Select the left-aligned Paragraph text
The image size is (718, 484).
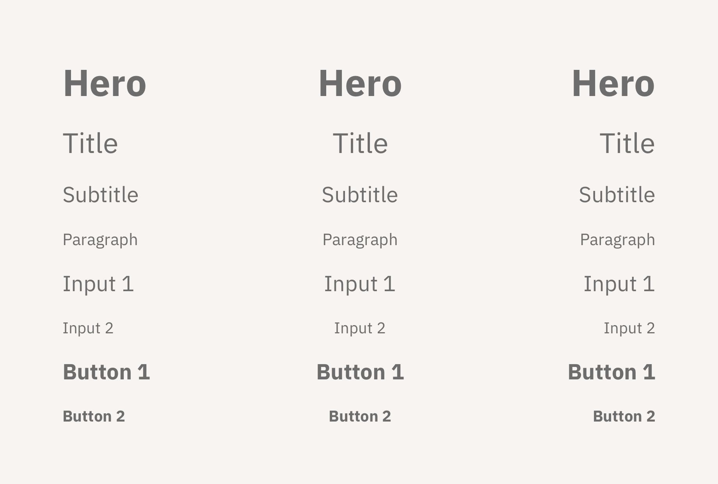coord(100,240)
